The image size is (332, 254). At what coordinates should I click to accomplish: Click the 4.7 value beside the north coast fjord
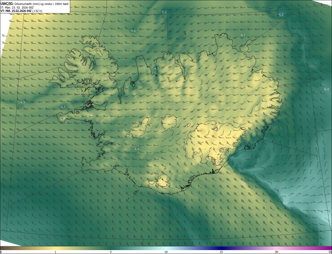coord(156,69)
